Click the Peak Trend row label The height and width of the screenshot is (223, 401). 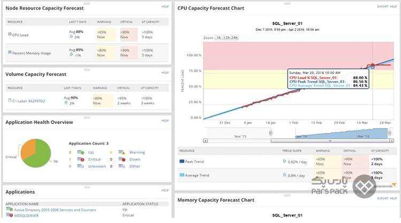(195, 162)
